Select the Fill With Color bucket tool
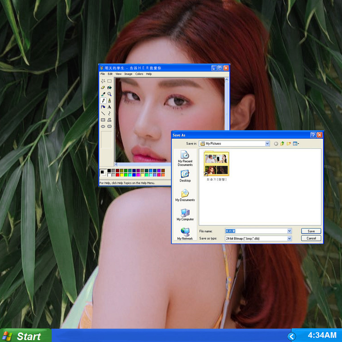342x342 pixels. (109, 87)
